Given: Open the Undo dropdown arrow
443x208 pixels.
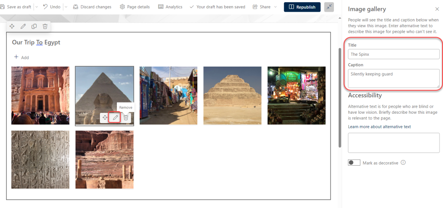Looking at the screenshot, I should point(66,7).
